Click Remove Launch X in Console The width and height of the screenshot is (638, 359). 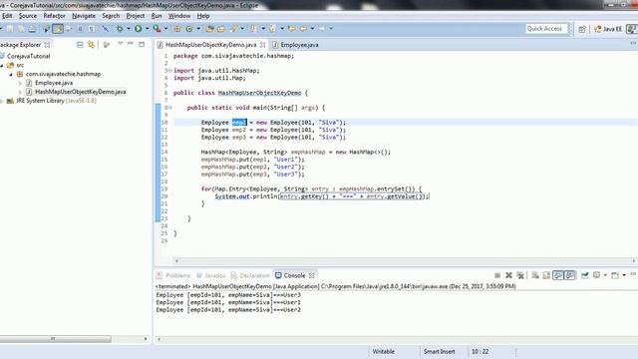tap(508, 275)
